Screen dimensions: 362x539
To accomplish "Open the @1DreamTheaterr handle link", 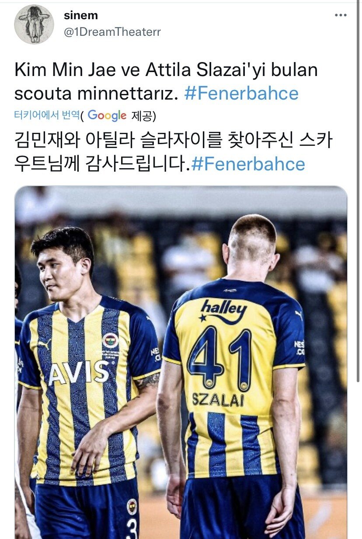I will 112,33.
